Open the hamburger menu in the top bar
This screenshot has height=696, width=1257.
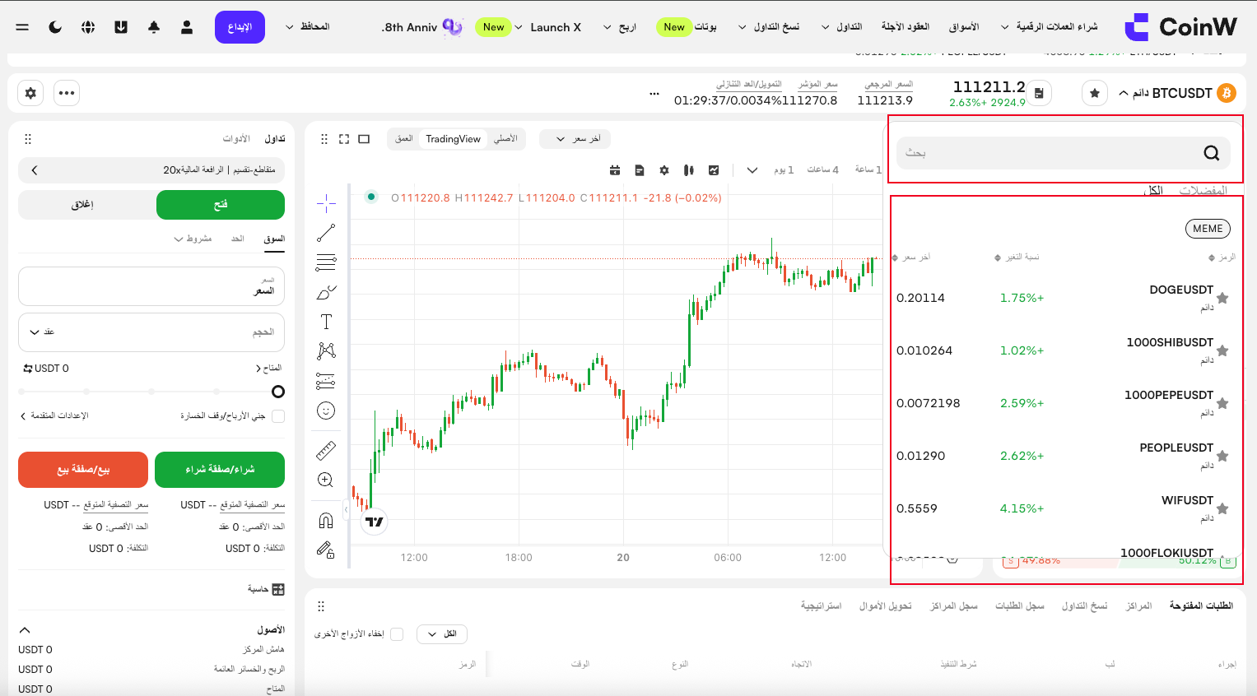(22, 27)
